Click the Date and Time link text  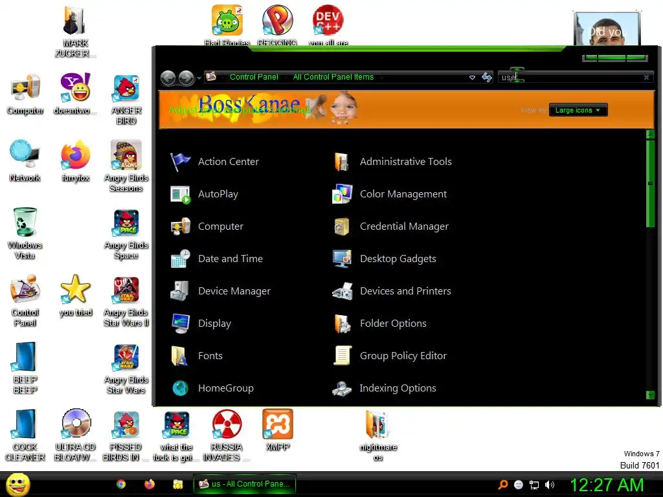[230, 259]
